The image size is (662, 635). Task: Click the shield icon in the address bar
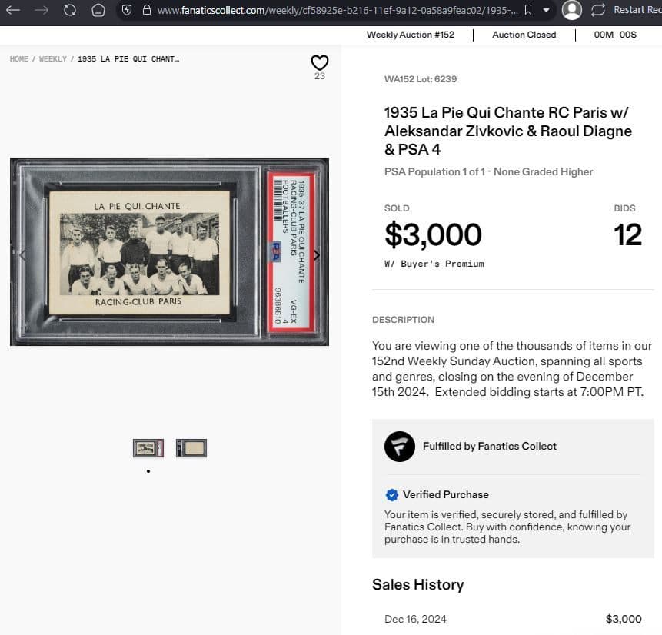pos(128,10)
